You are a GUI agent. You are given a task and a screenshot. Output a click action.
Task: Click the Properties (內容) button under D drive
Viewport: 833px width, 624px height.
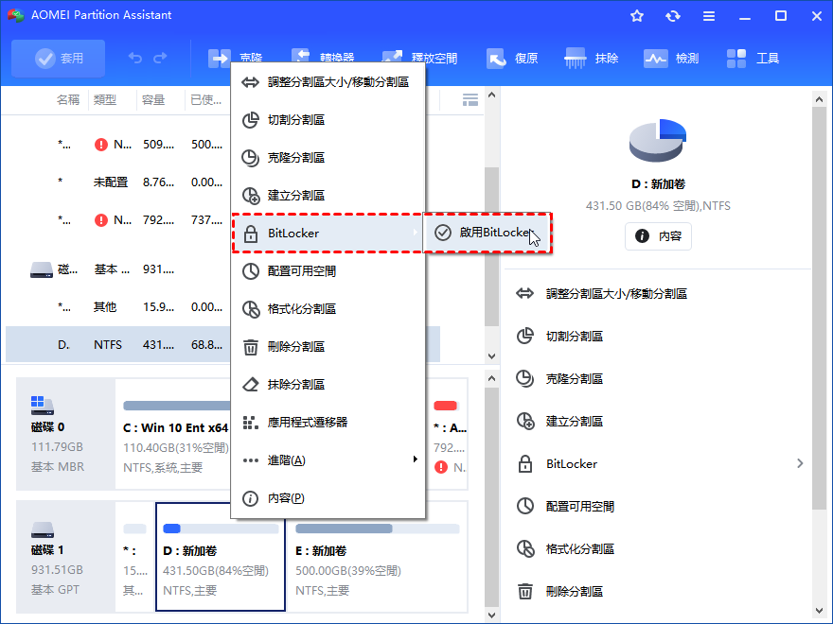[658, 236]
